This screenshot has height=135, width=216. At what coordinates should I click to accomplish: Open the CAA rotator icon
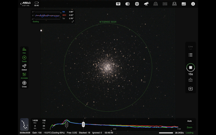(174, 4)
